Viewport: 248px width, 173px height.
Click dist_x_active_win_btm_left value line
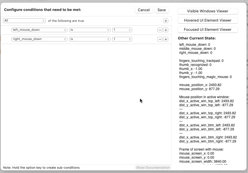(207, 125)
